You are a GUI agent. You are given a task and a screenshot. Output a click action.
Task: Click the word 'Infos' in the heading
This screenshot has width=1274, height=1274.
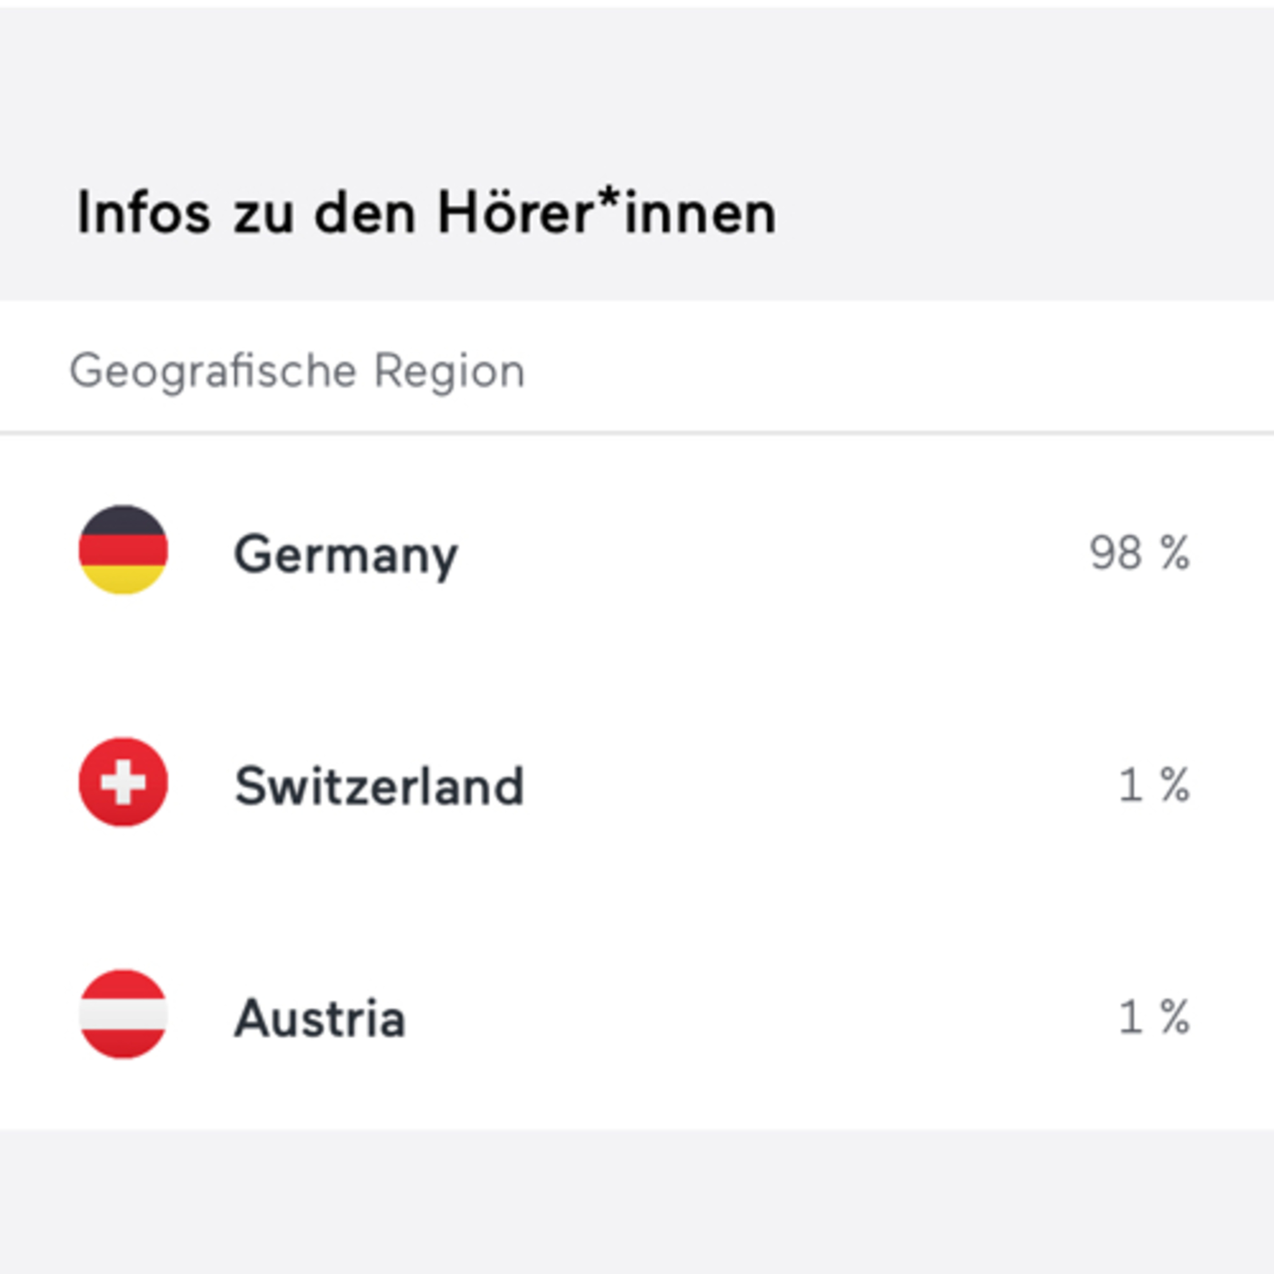coord(144,212)
